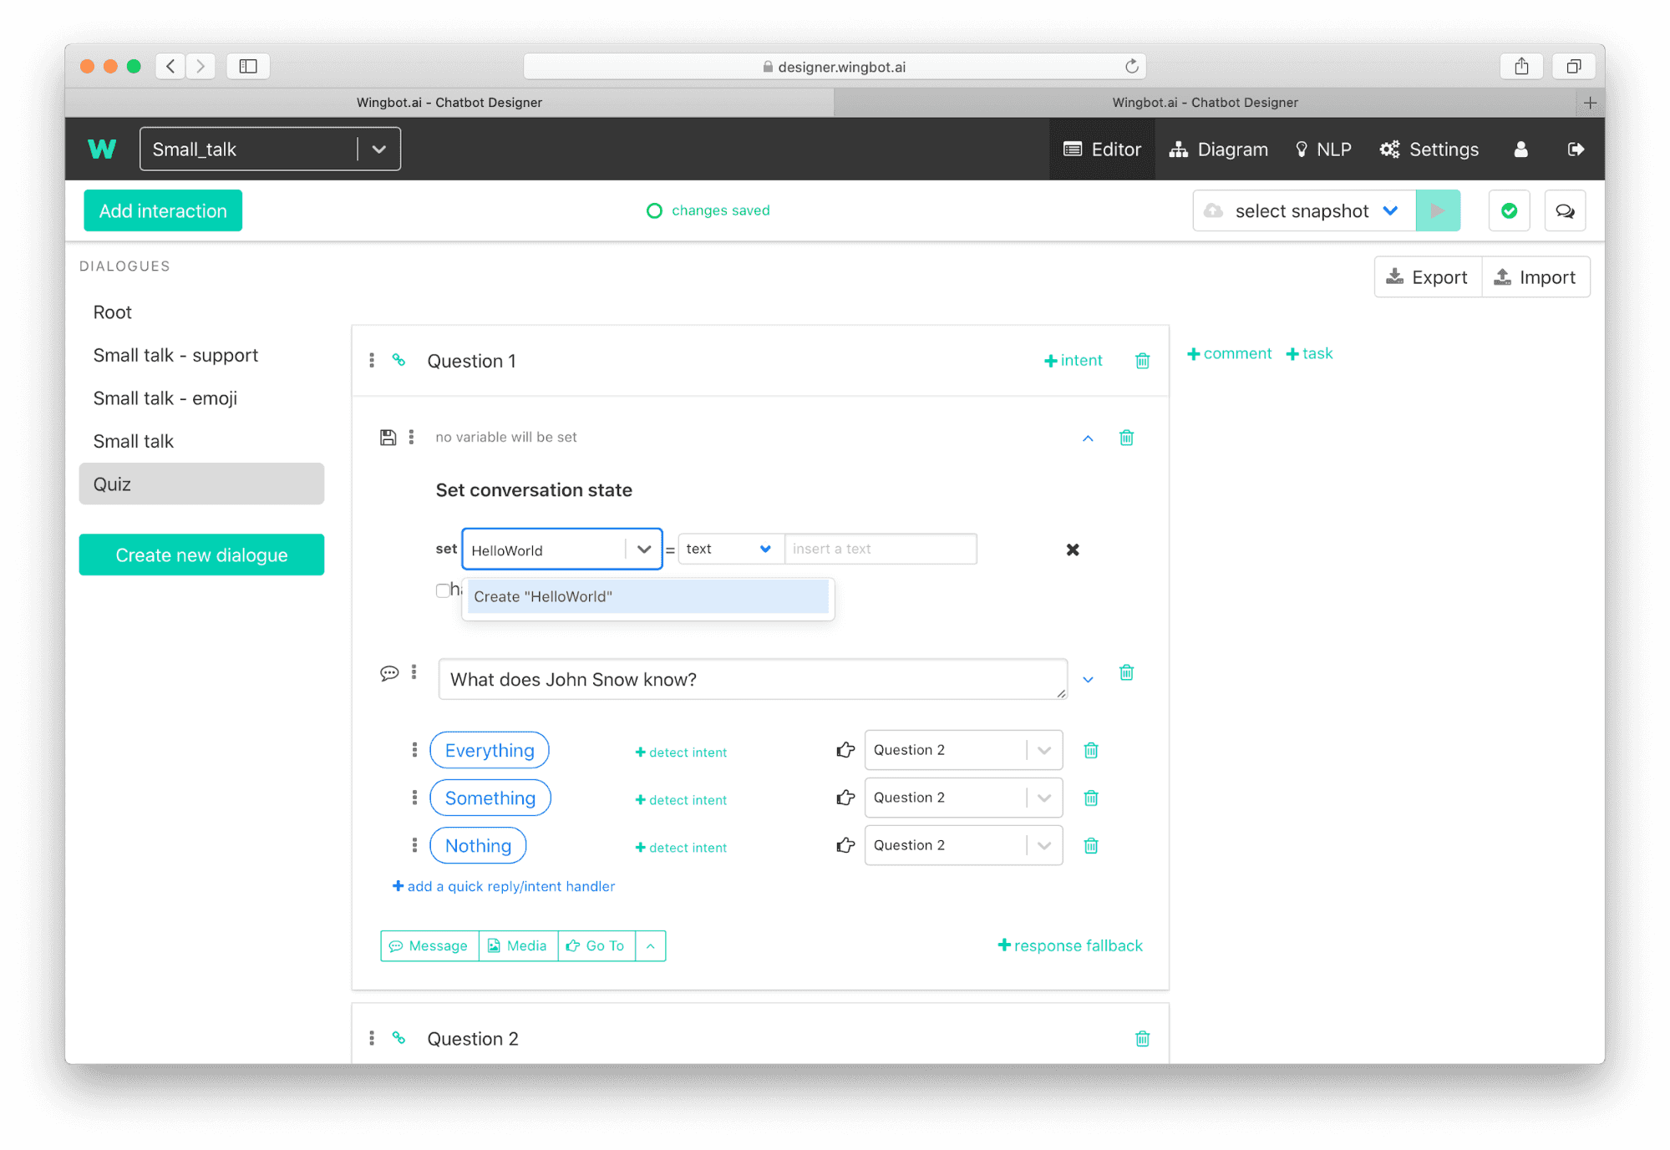Open the Small_talk bot dropdown

coord(378,149)
